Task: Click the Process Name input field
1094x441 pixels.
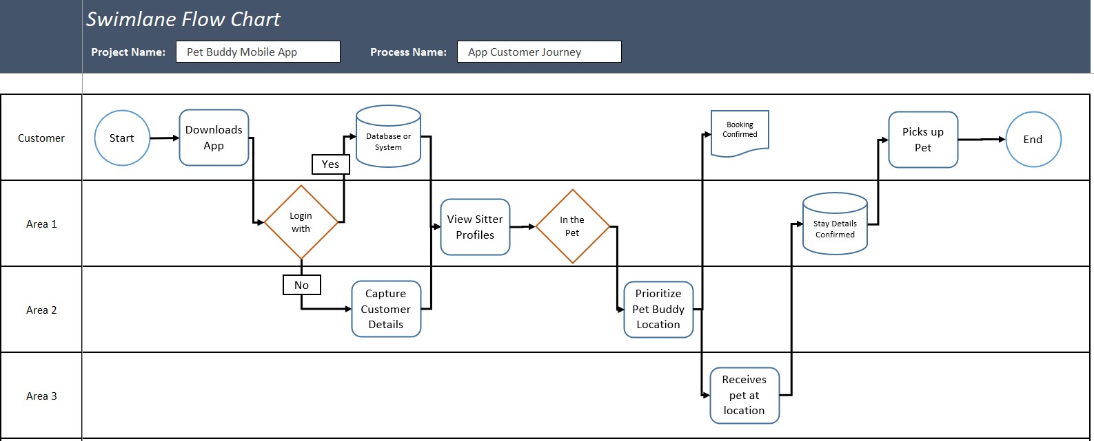Action: pyautogui.click(x=539, y=52)
